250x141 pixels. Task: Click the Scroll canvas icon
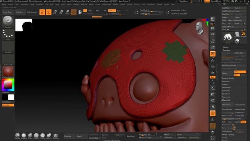(x=212, y=29)
